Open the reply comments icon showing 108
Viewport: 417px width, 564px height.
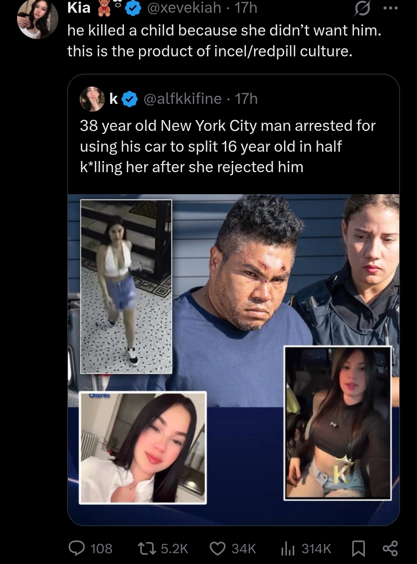(77, 548)
